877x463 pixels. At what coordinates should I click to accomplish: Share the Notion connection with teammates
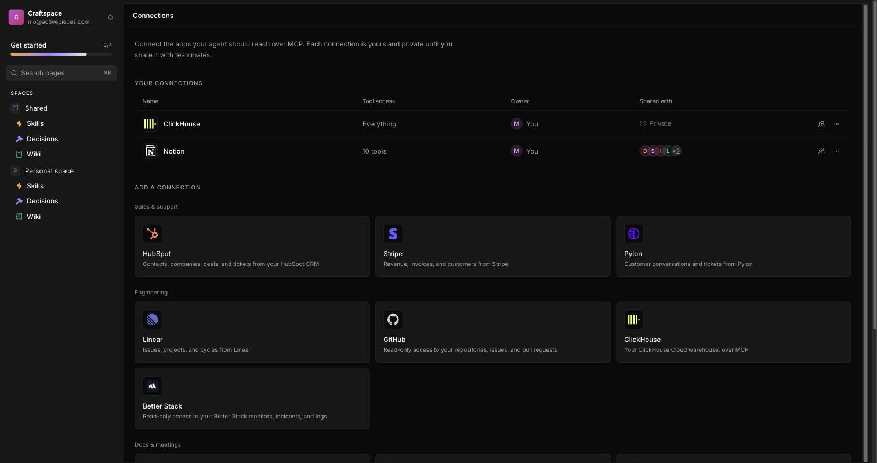point(821,151)
